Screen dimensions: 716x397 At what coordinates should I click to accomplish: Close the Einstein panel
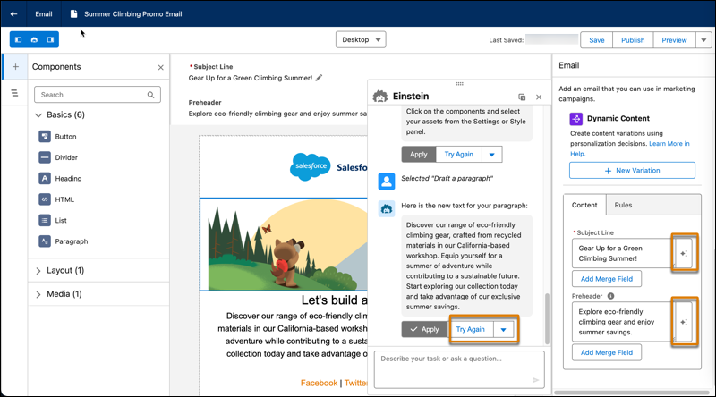[539, 97]
